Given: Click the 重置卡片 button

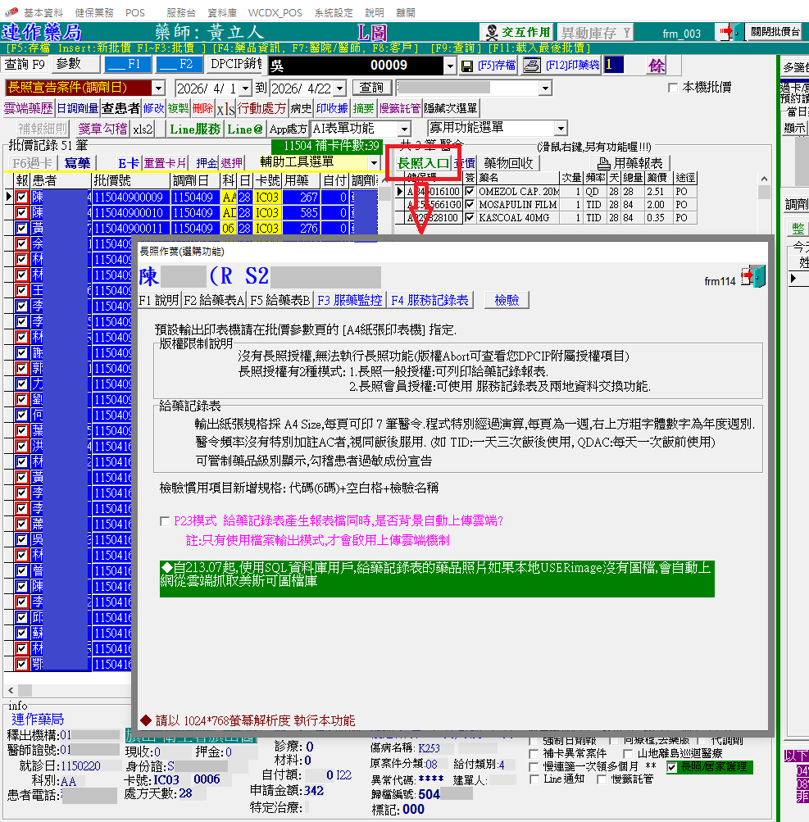Looking at the screenshot, I should coord(165,164).
